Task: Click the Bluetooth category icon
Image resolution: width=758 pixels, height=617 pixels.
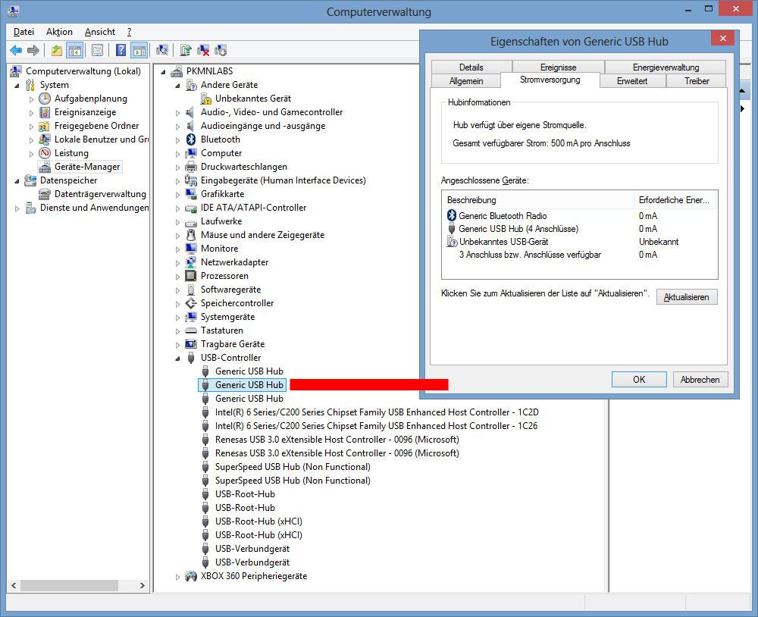Action: (x=192, y=139)
